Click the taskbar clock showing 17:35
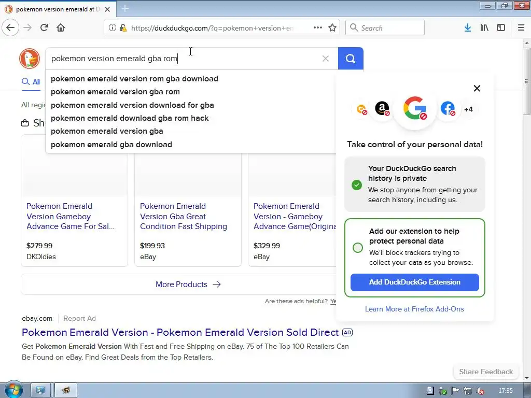Image resolution: width=531 pixels, height=398 pixels. pos(506,391)
